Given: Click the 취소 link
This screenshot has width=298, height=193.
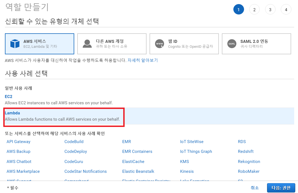Looking at the screenshot, I should pyautogui.click(x=255, y=188).
